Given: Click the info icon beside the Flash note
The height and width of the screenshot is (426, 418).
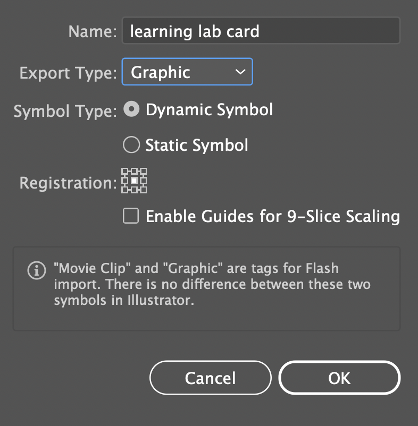Looking at the screenshot, I should [36, 271].
